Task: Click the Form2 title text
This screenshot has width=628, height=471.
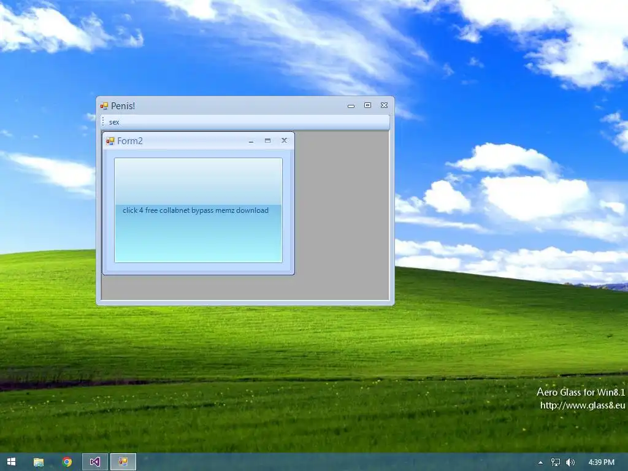Action: pyautogui.click(x=130, y=141)
